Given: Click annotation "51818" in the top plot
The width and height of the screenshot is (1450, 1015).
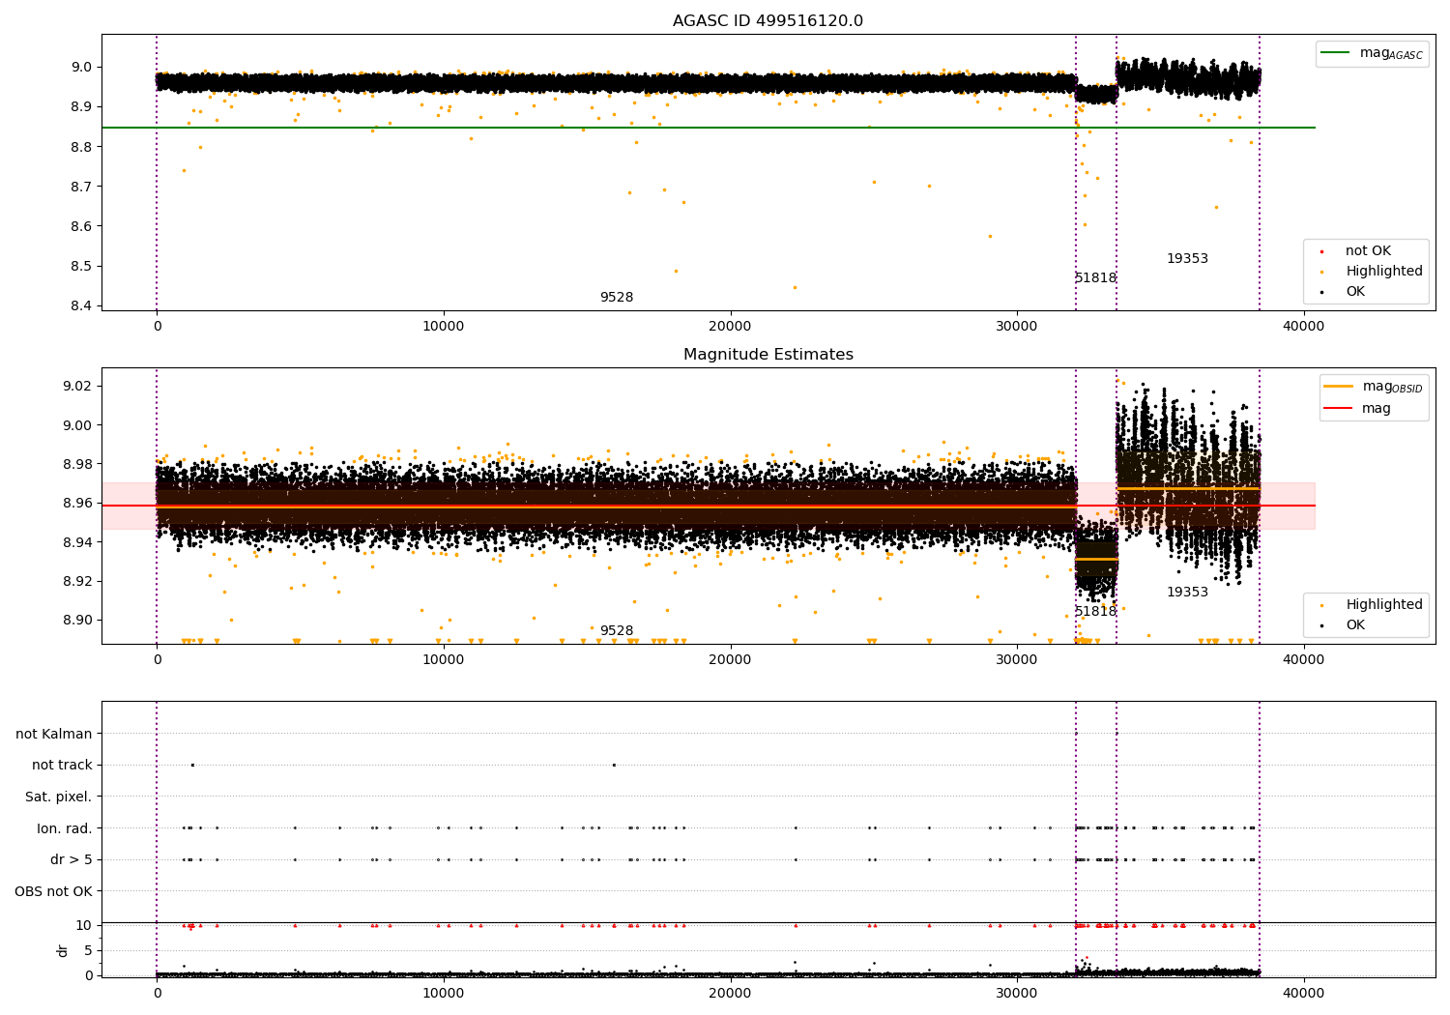Looking at the screenshot, I should point(1095,278).
